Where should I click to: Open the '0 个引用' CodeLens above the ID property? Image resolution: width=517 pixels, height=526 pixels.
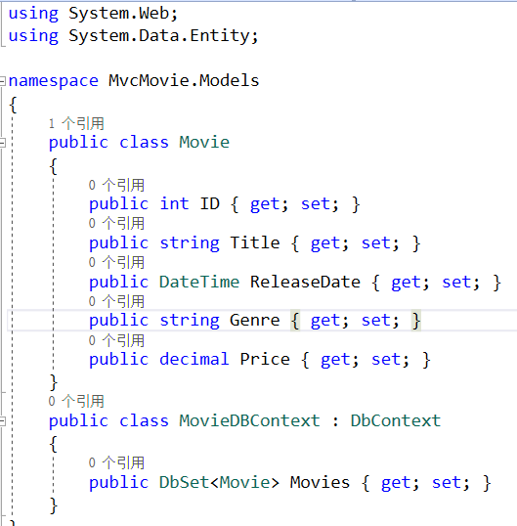click(116, 185)
